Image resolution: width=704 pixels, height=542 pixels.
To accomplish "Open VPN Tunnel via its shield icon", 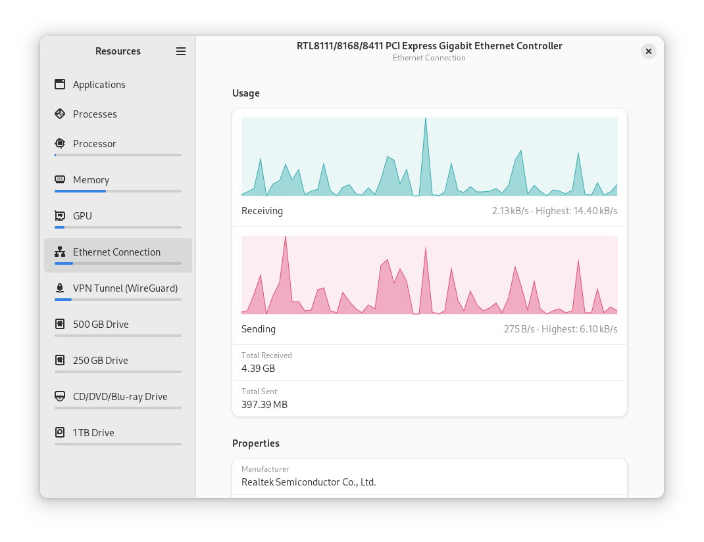I will [x=60, y=288].
